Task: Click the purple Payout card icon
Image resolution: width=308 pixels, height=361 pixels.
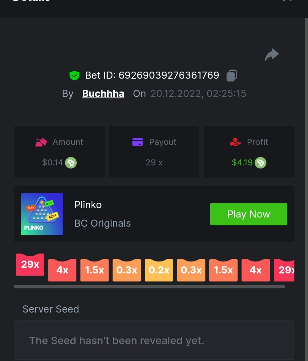Action: point(138,142)
